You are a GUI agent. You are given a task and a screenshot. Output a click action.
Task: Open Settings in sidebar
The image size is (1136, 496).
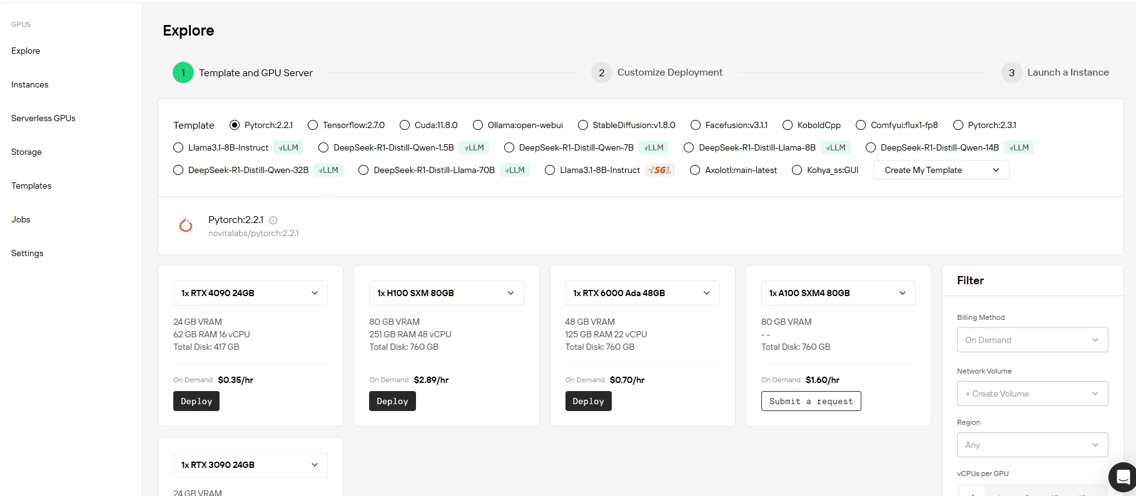(27, 253)
